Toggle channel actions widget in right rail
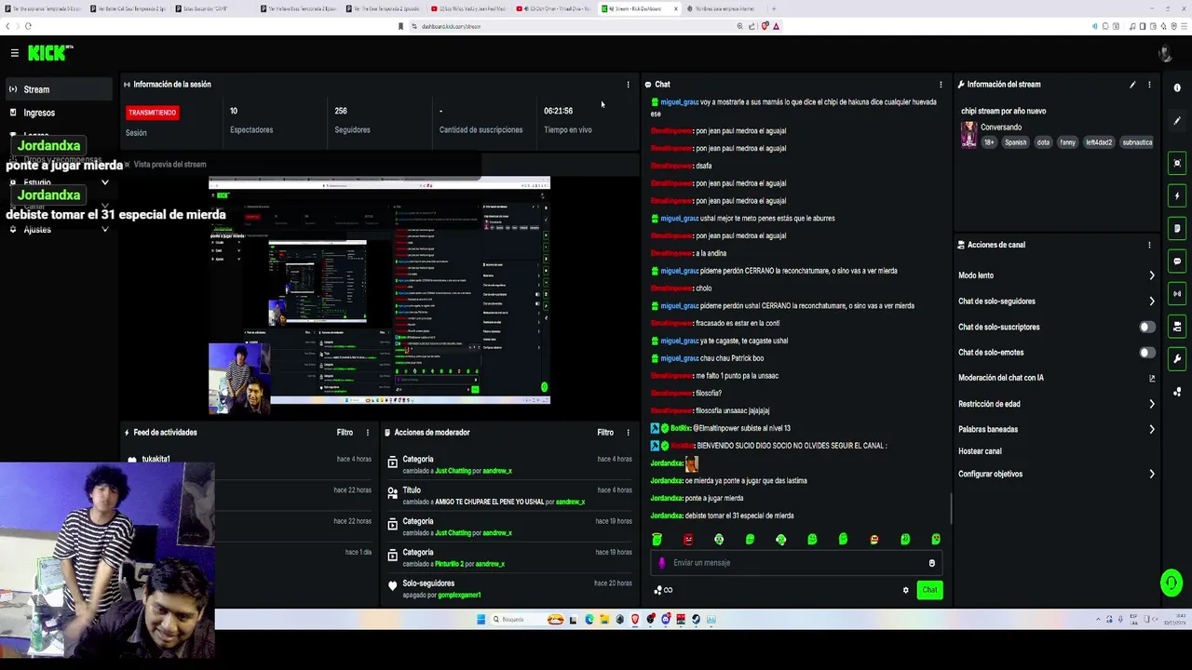Image resolution: width=1192 pixels, height=670 pixels. 1177,327
